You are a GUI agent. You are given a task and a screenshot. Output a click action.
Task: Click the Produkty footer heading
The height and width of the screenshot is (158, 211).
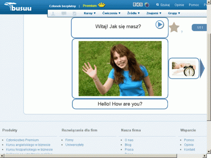coord(10,130)
